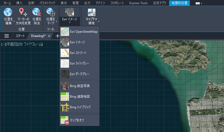Screen dimensions: 224x132
Task: Open the アドイン ribbon tab
Action: coord(100,3)
